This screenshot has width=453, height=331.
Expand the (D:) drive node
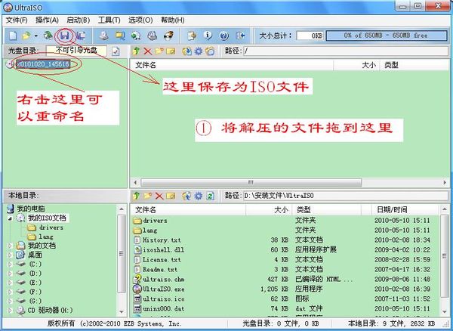coord(10,274)
